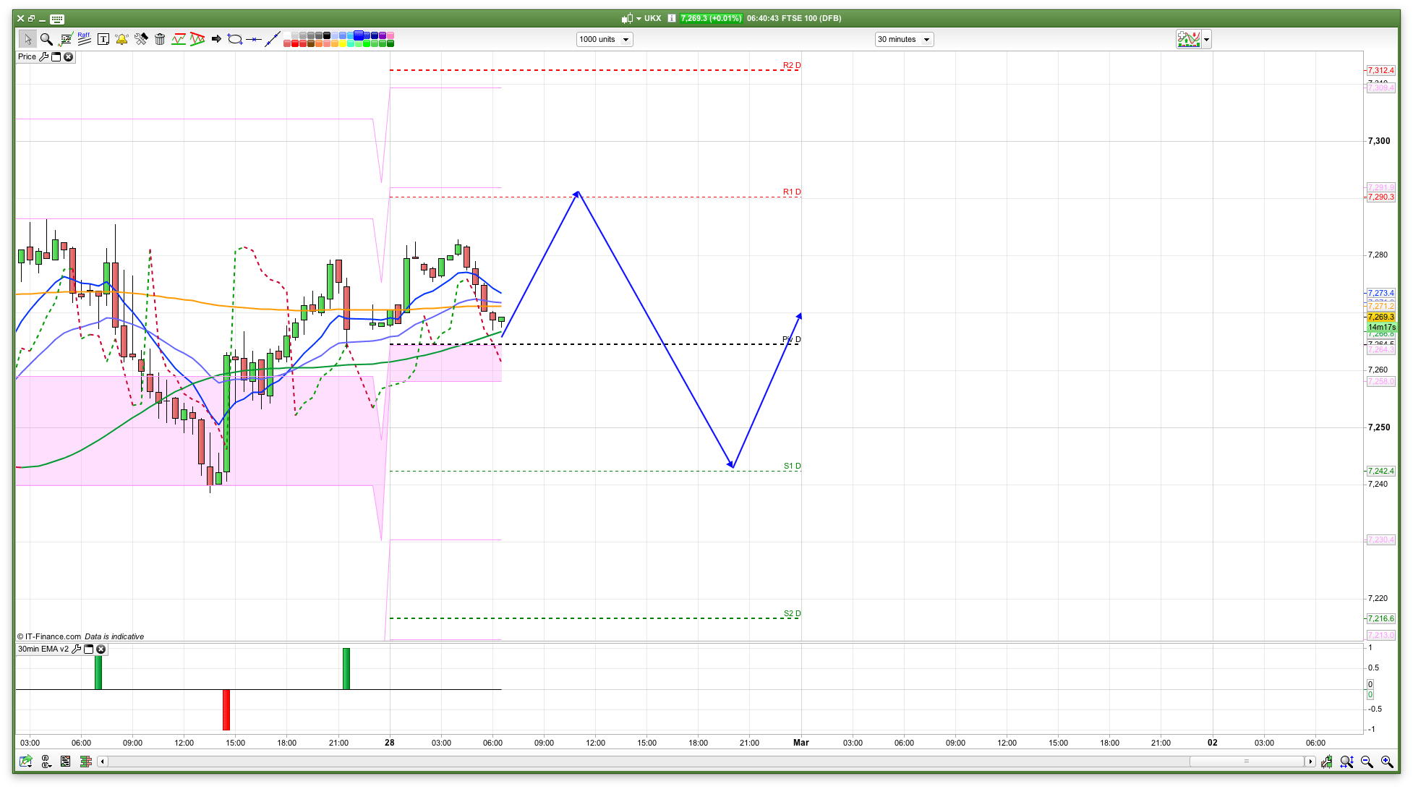Viewport: 1413px width, 789px height.
Task: Open the 1000 units dropdown
Action: tap(605, 39)
